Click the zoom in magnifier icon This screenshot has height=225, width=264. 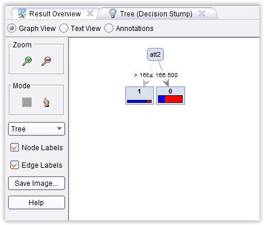coord(27,61)
